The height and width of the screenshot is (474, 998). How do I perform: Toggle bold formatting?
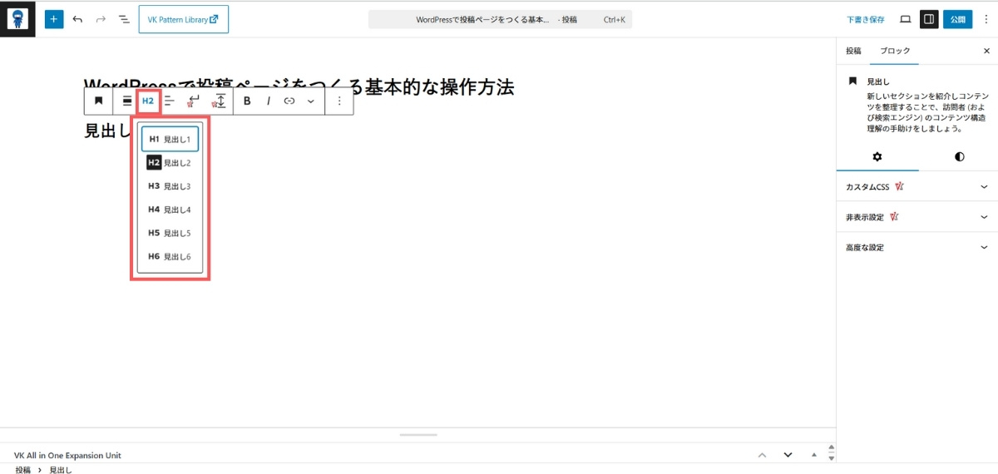(x=247, y=101)
